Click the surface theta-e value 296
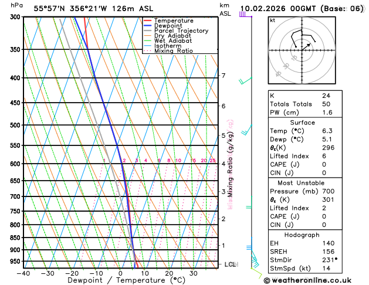Viewport: 369px width, 285px height. [329, 148]
